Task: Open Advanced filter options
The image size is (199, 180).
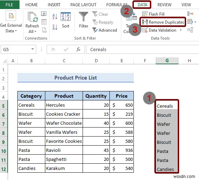Action: point(105,30)
